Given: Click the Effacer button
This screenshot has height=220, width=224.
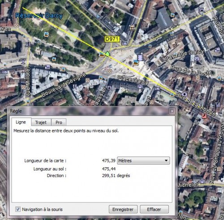Looking at the screenshot, I should pyautogui.click(x=154, y=209).
